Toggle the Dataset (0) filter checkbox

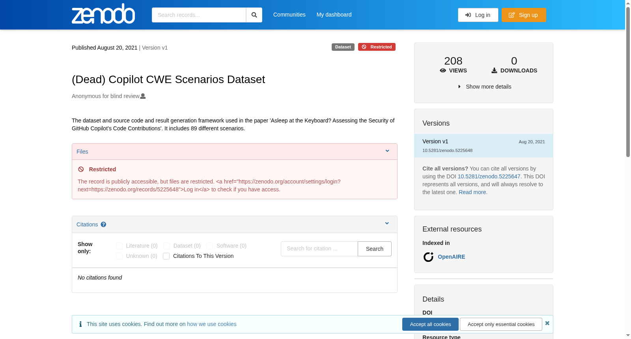click(x=166, y=246)
